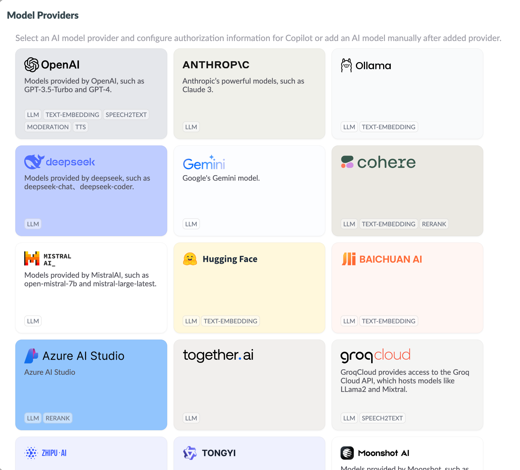Image resolution: width=520 pixels, height=470 pixels.
Task: Click the RERANK tag on Cohere
Action: pos(434,224)
